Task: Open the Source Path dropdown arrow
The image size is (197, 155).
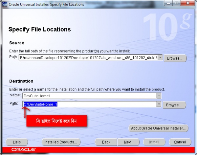Action: [160, 57]
